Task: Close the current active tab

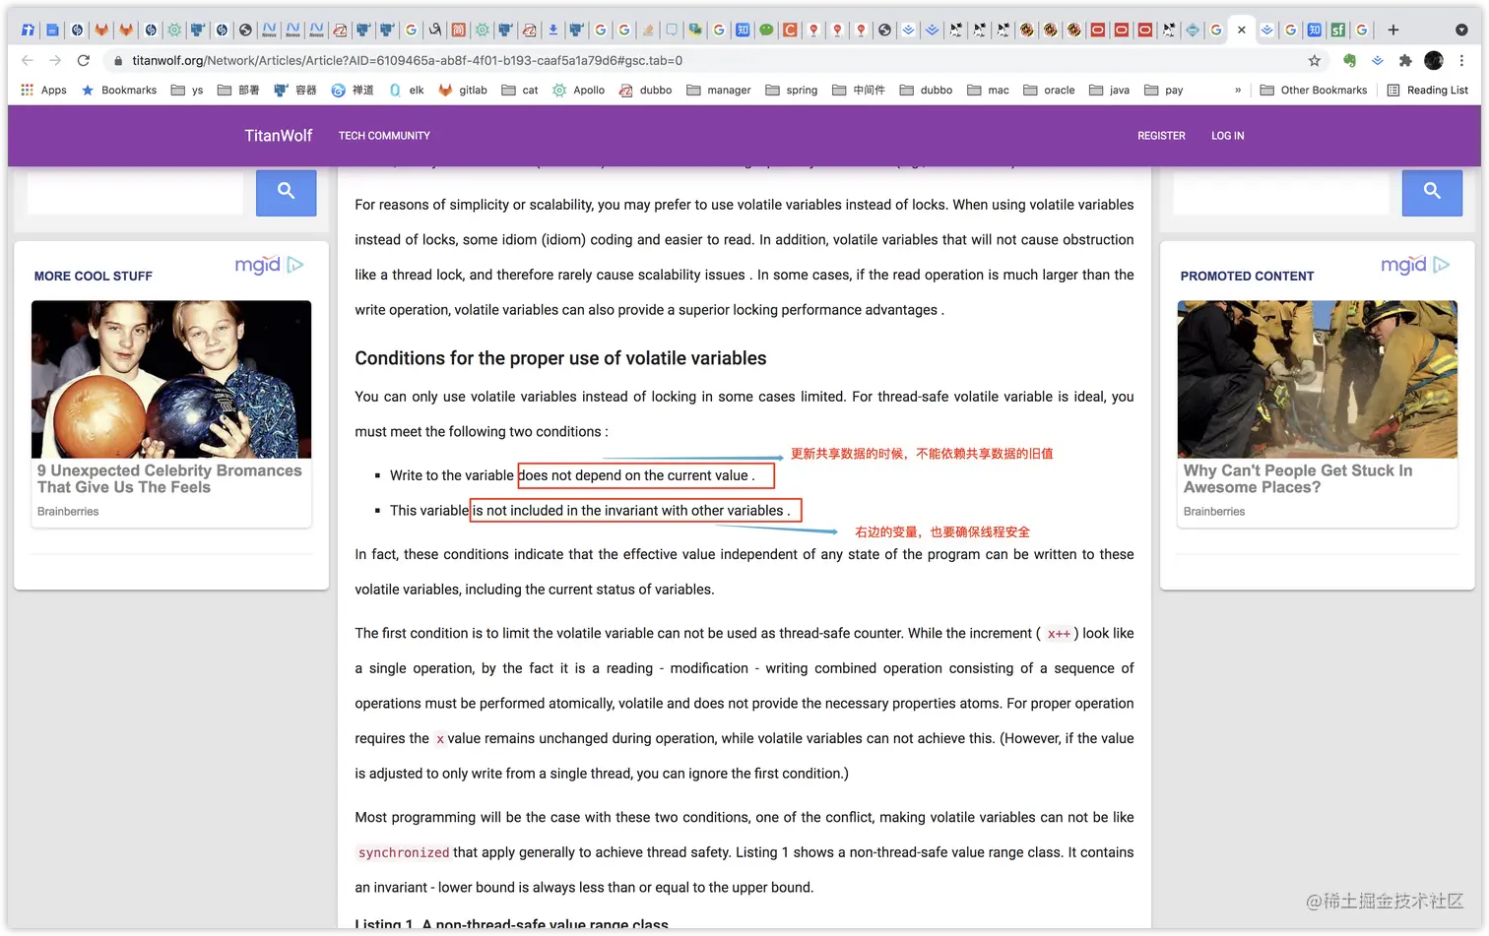Action: pos(1241,30)
